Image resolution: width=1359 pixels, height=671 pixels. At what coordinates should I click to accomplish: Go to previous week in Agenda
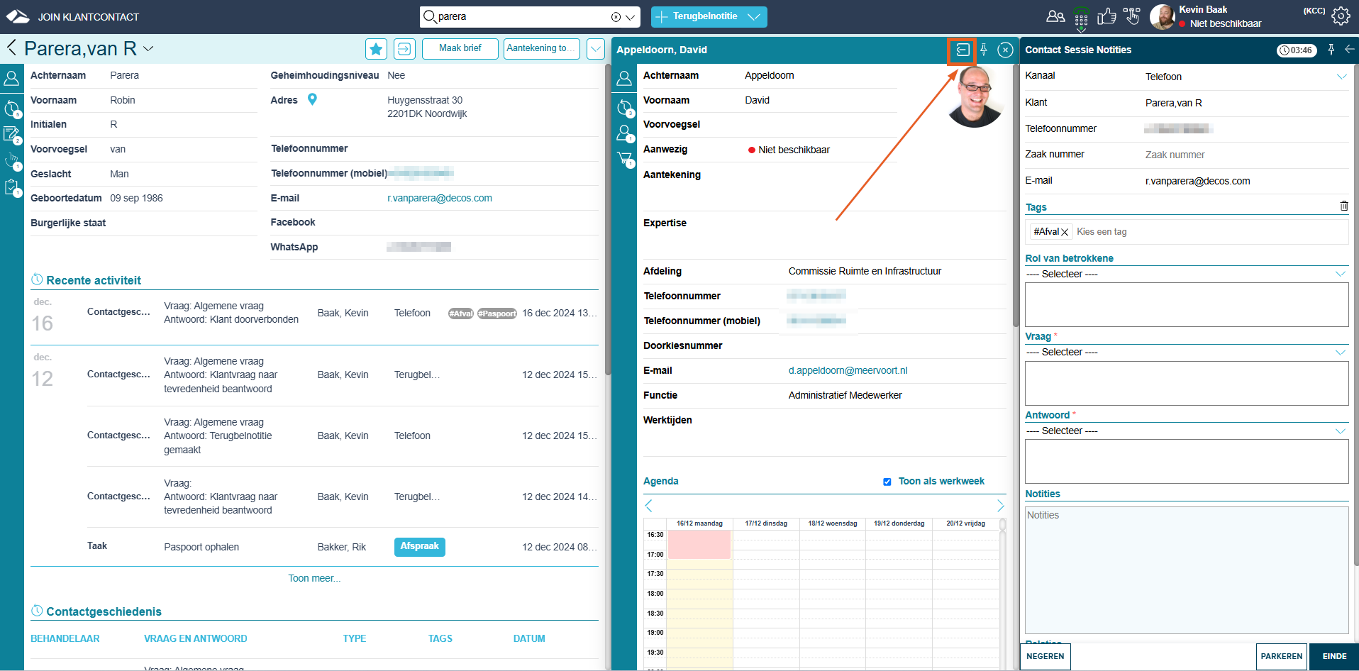(648, 506)
